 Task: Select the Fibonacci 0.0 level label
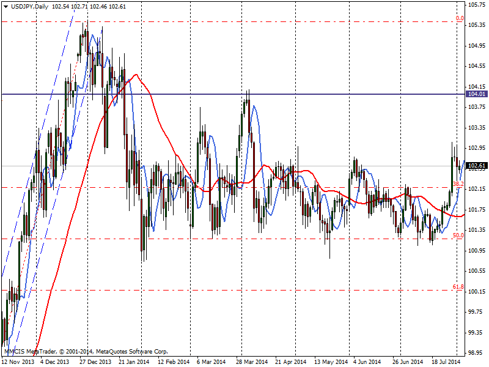click(460, 18)
